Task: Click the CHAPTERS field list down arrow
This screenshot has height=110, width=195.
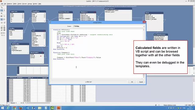Action: click(23, 21)
